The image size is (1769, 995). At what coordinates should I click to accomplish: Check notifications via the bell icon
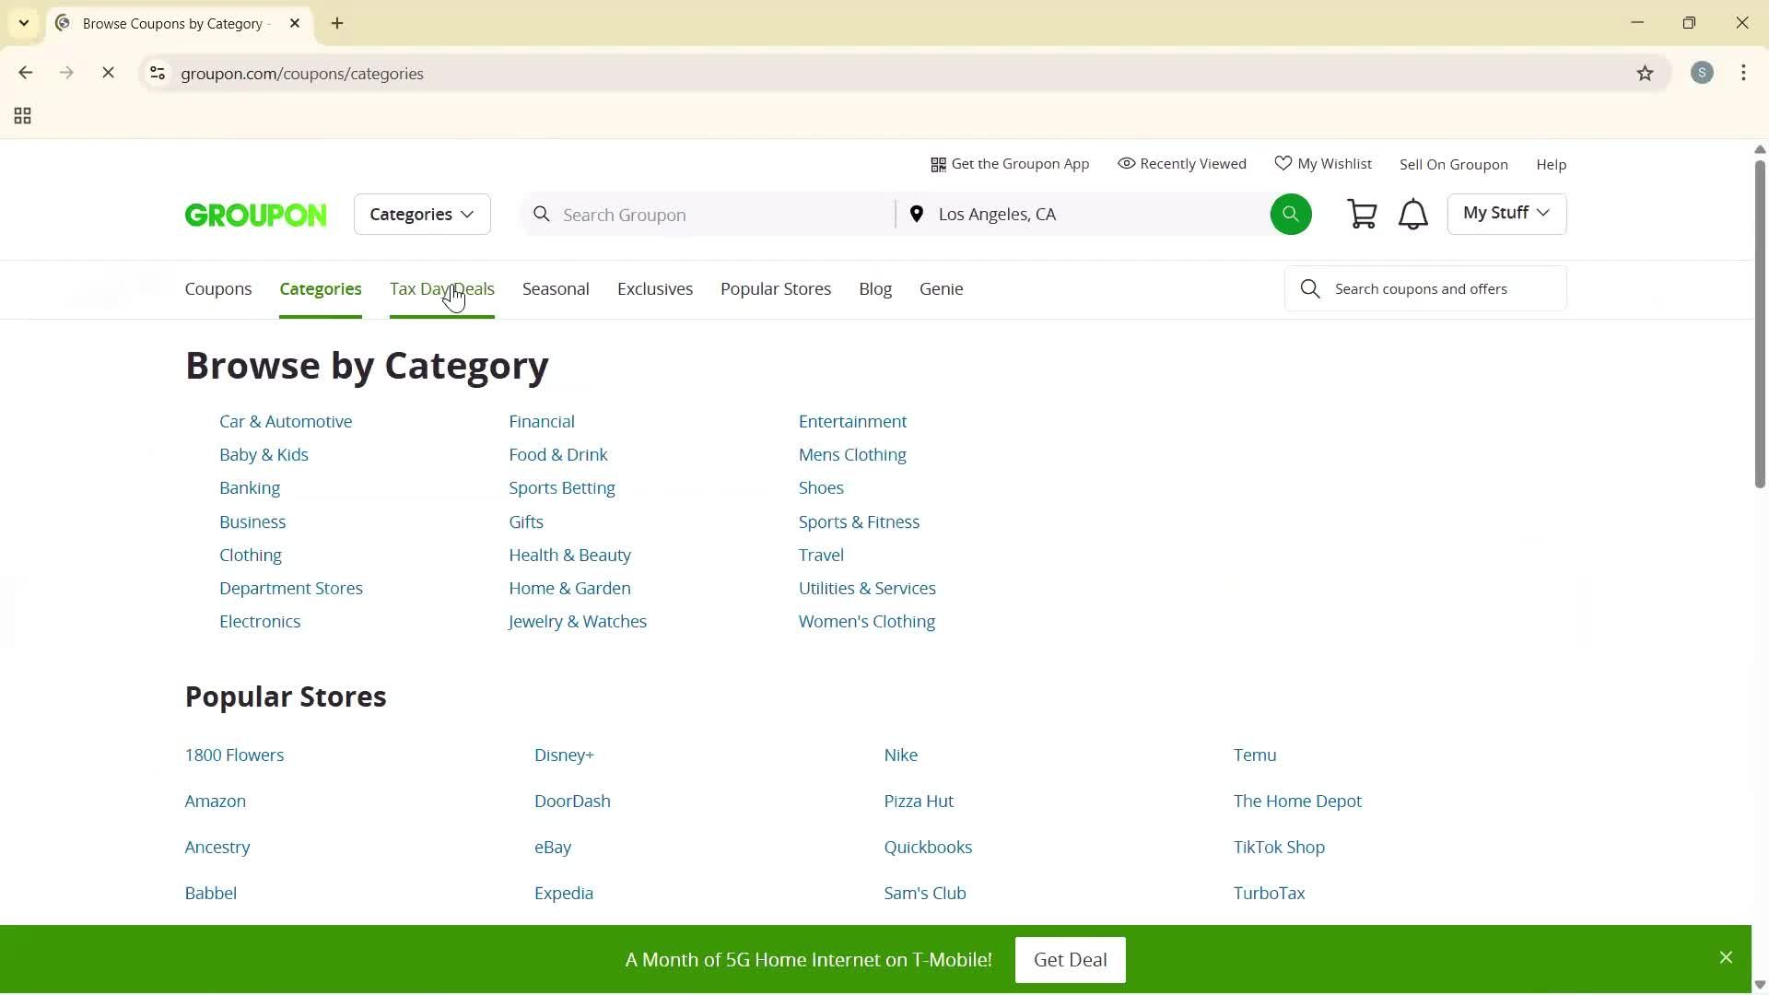[1412, 213]
